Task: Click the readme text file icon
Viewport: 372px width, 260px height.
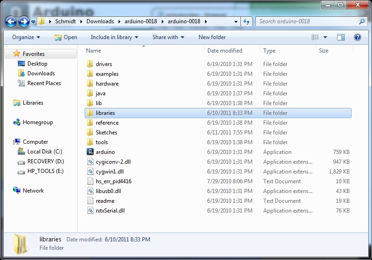Action: click(90, 200)
